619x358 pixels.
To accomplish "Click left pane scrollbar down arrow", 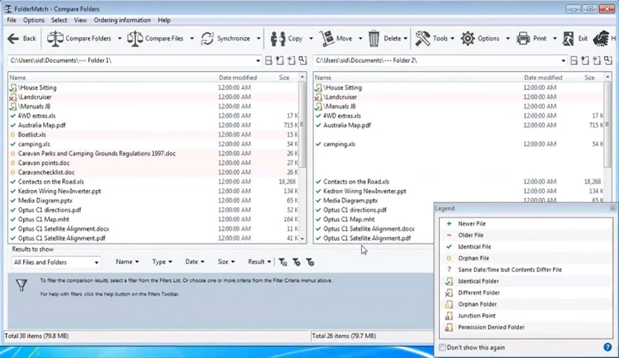I will click(302, 238).
